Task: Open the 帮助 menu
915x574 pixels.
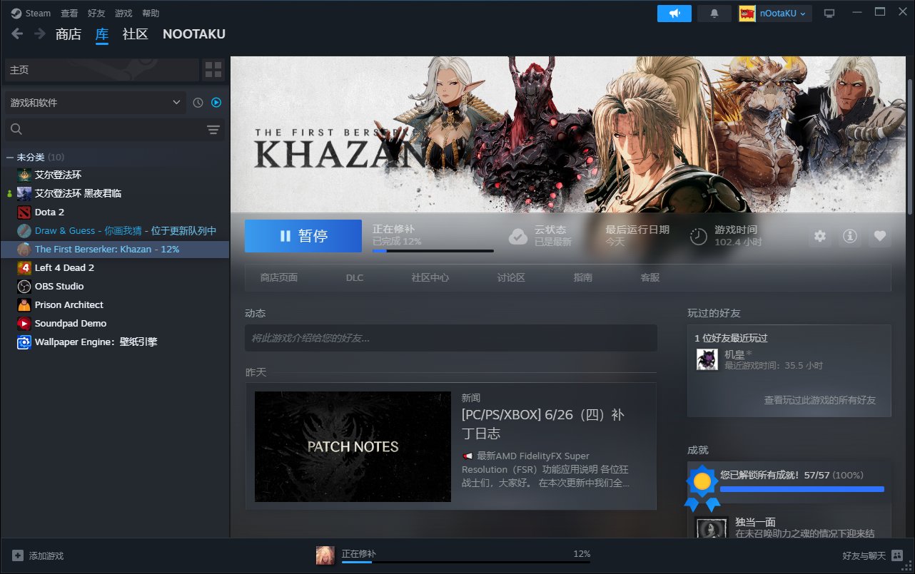Action: 151,13
